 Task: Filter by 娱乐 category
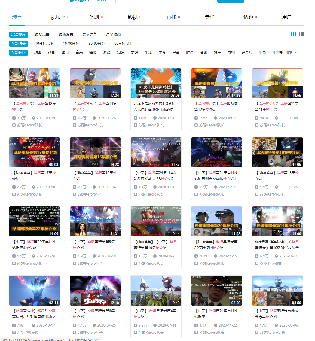click(217, 52)
